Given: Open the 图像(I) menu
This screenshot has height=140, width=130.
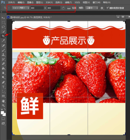Looking at the screenshot, I should (x=30, y=2).
